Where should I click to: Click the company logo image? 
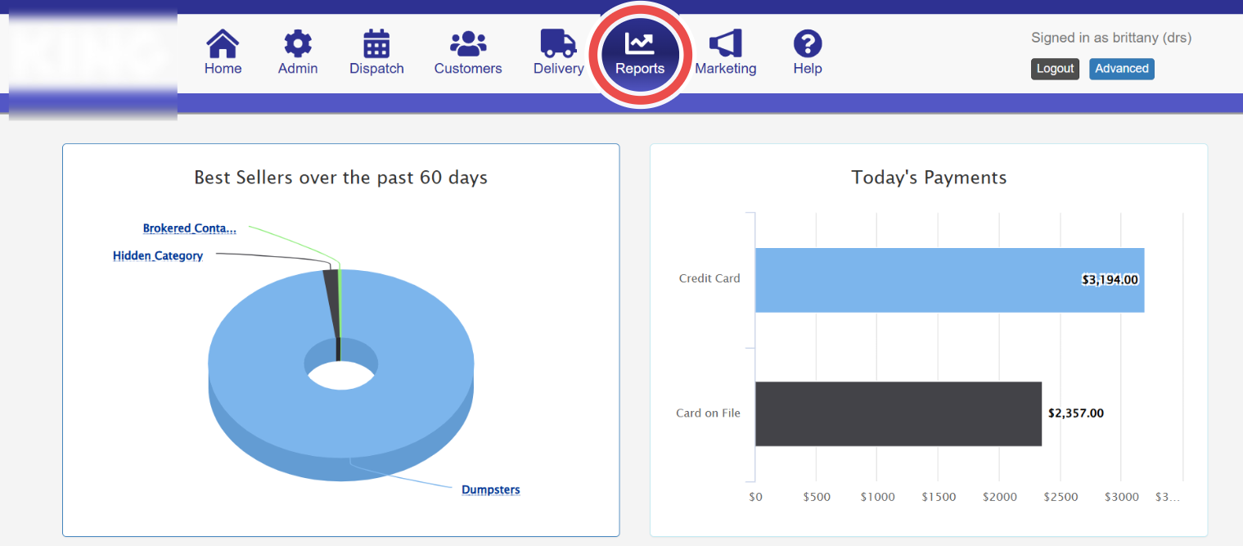click(93, 65)
